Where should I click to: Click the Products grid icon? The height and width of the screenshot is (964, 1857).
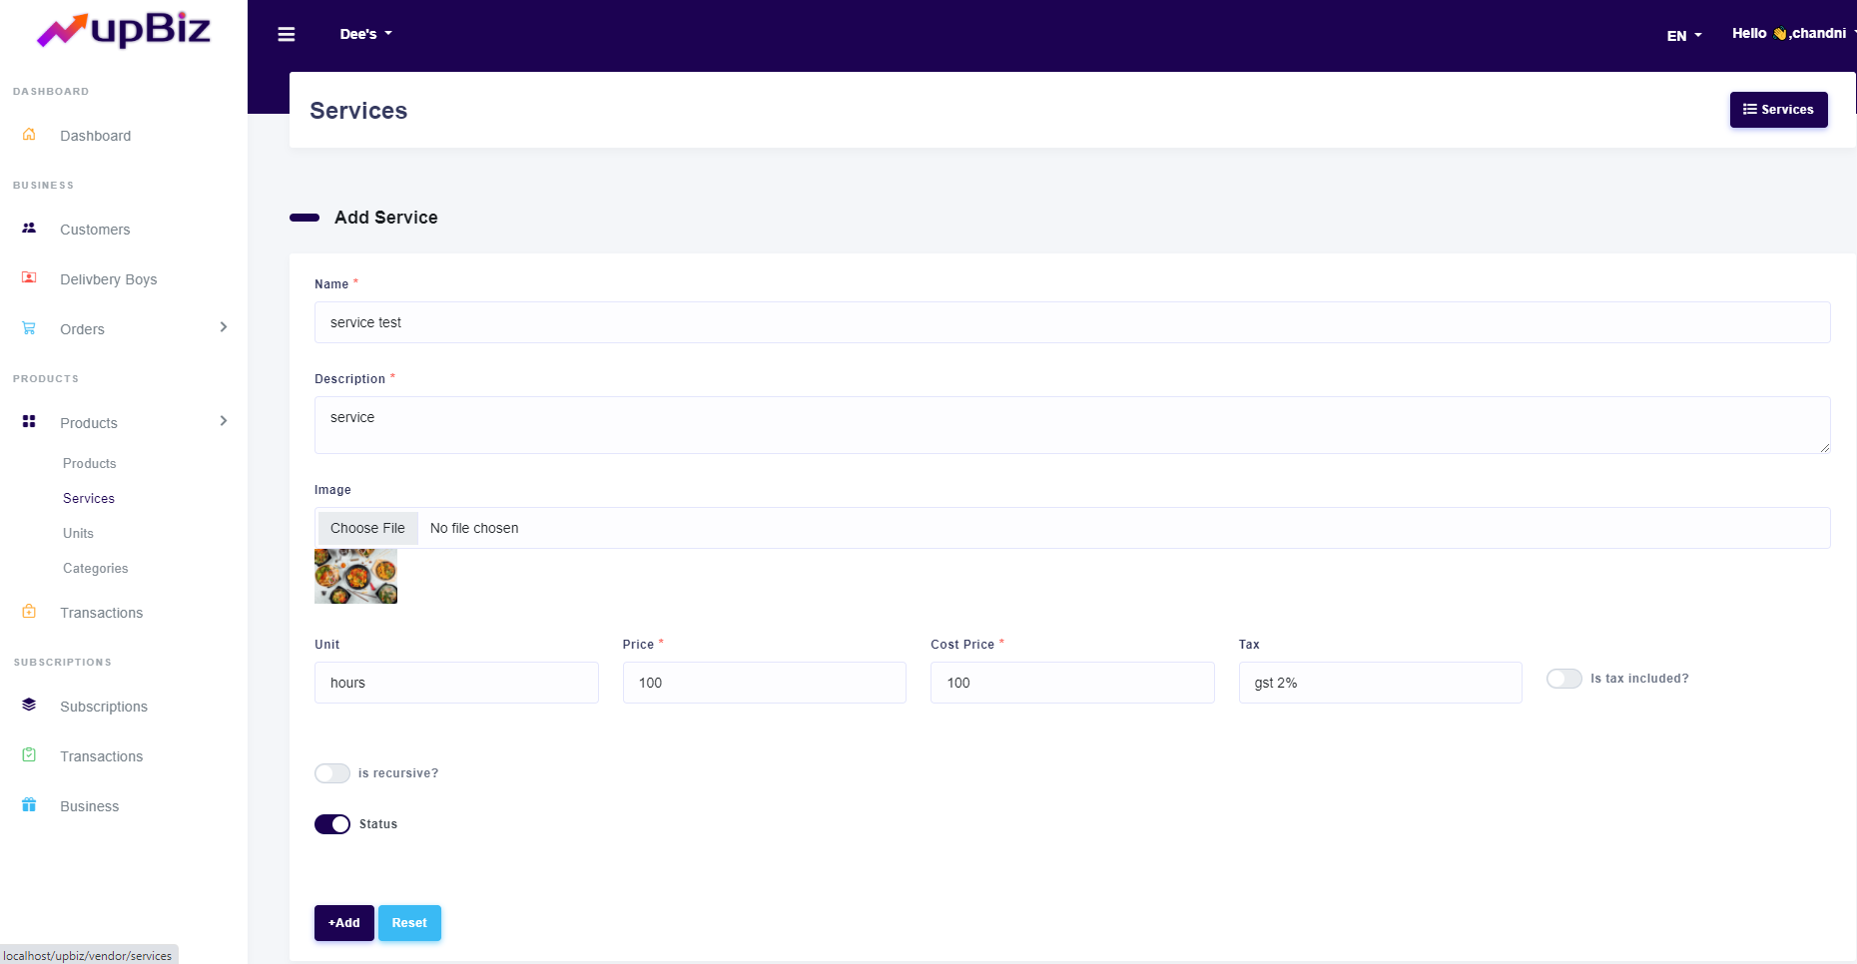[x=29, y=422]
